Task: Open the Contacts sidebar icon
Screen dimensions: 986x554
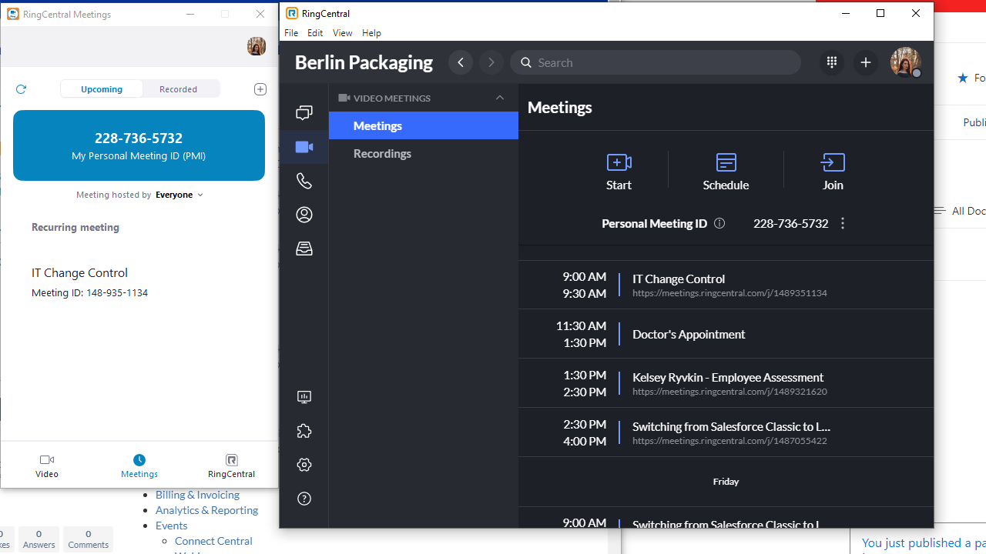Action: click(x=304, y=215)
